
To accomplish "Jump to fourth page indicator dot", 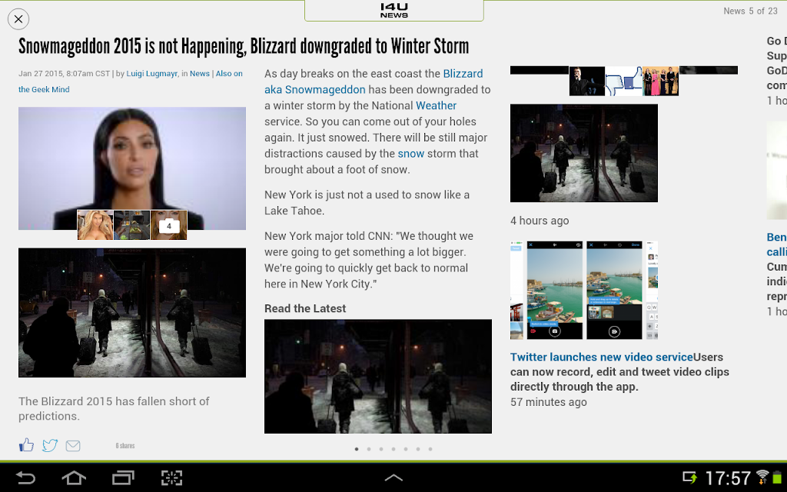I will (x=393, y=449).
